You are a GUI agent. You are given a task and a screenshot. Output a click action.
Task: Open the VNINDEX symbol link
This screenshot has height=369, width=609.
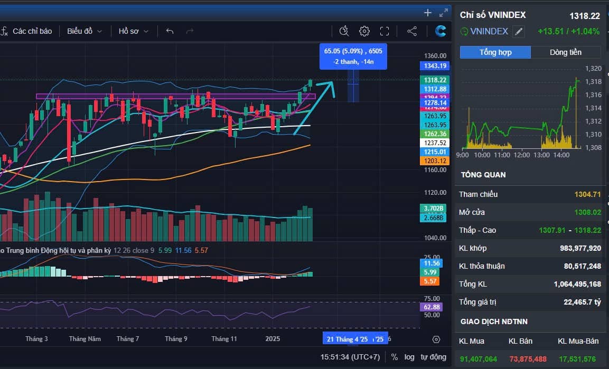point(489,32)
